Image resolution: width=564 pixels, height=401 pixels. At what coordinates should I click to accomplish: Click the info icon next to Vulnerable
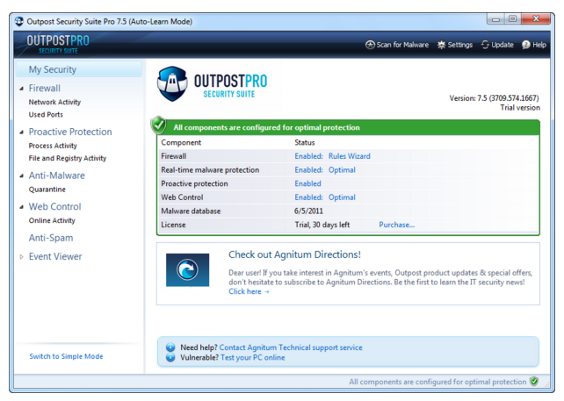[170, 357]
